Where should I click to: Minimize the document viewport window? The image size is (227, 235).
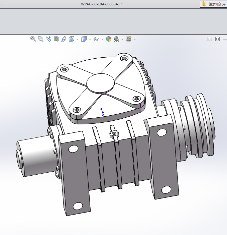click(225, 40)
